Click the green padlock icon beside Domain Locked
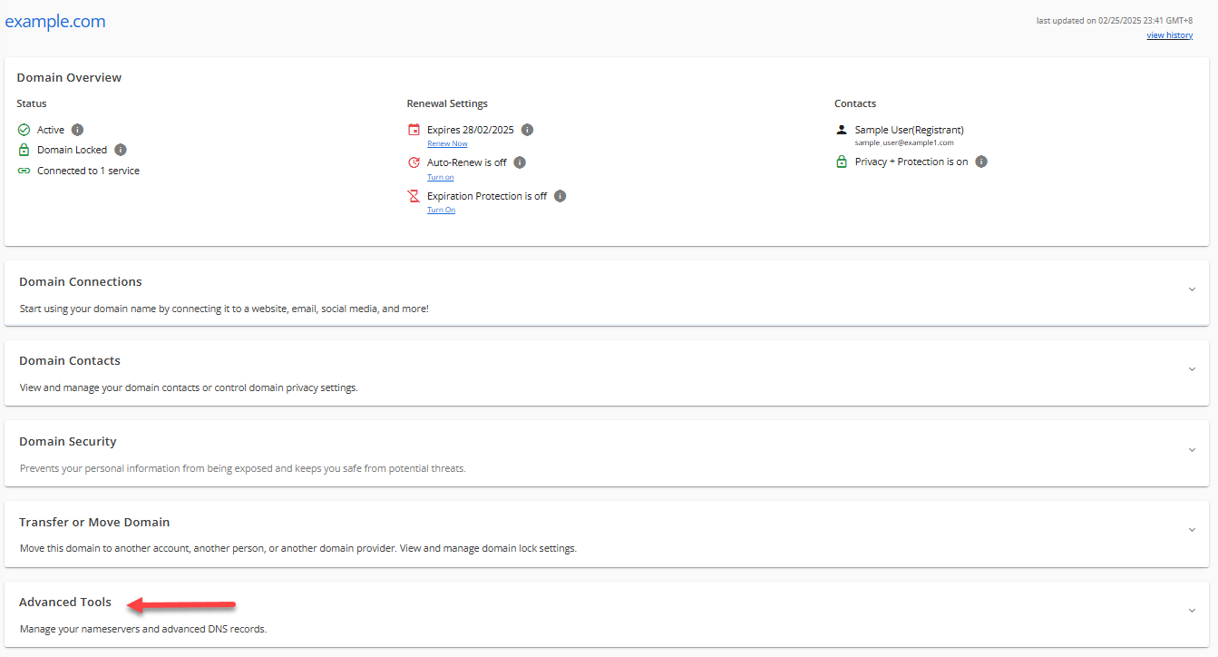The image size is (1218, 657). (24, 150)
